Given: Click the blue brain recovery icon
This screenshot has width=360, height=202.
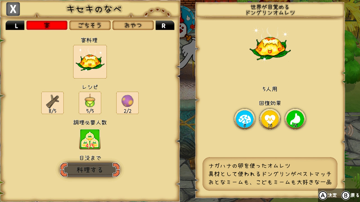Looking at the screenshot, I should click(244, 119).
